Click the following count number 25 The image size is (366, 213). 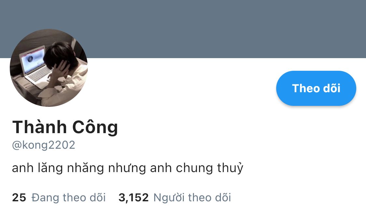click(19, 198)
